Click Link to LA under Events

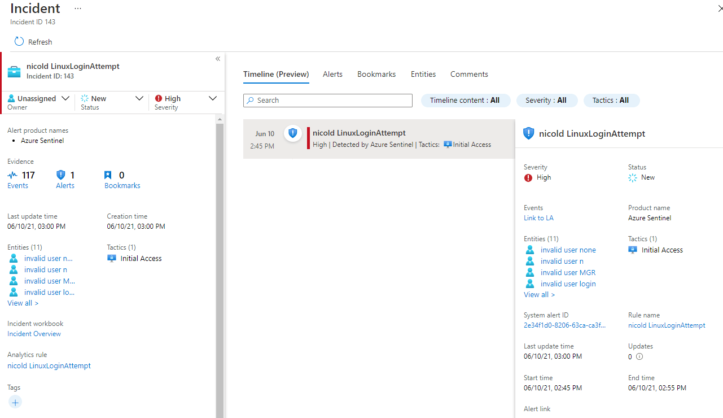[x=538, y=218]
